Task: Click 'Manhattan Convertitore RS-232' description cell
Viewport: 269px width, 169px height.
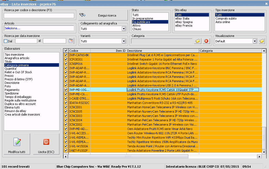Action: tap(163, 103)
